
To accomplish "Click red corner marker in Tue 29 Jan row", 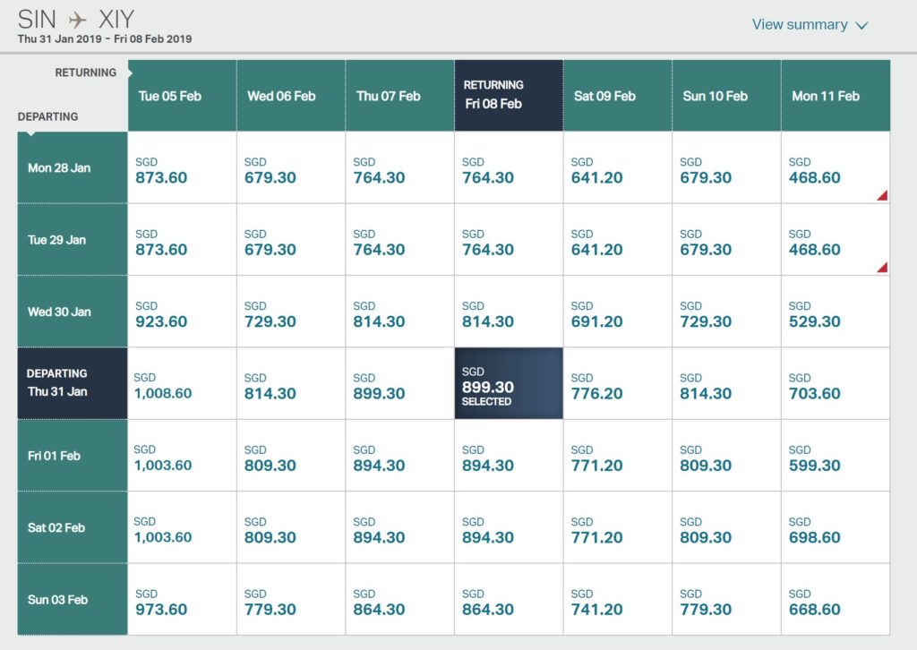I will [883, 268].
